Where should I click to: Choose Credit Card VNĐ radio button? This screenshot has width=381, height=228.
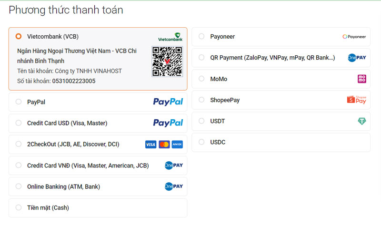pos(19,166)
